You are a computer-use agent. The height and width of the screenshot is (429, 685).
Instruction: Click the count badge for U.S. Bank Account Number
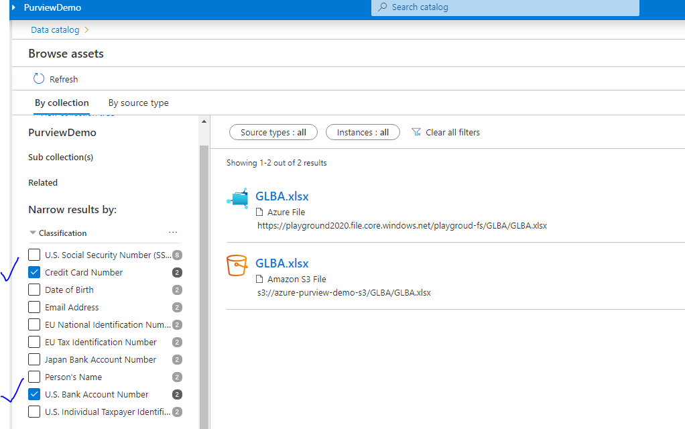(x=177, y=395)
